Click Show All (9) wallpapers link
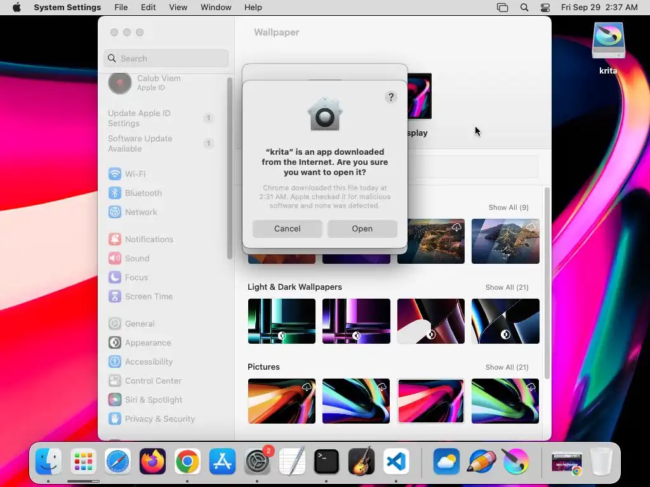 508,207
